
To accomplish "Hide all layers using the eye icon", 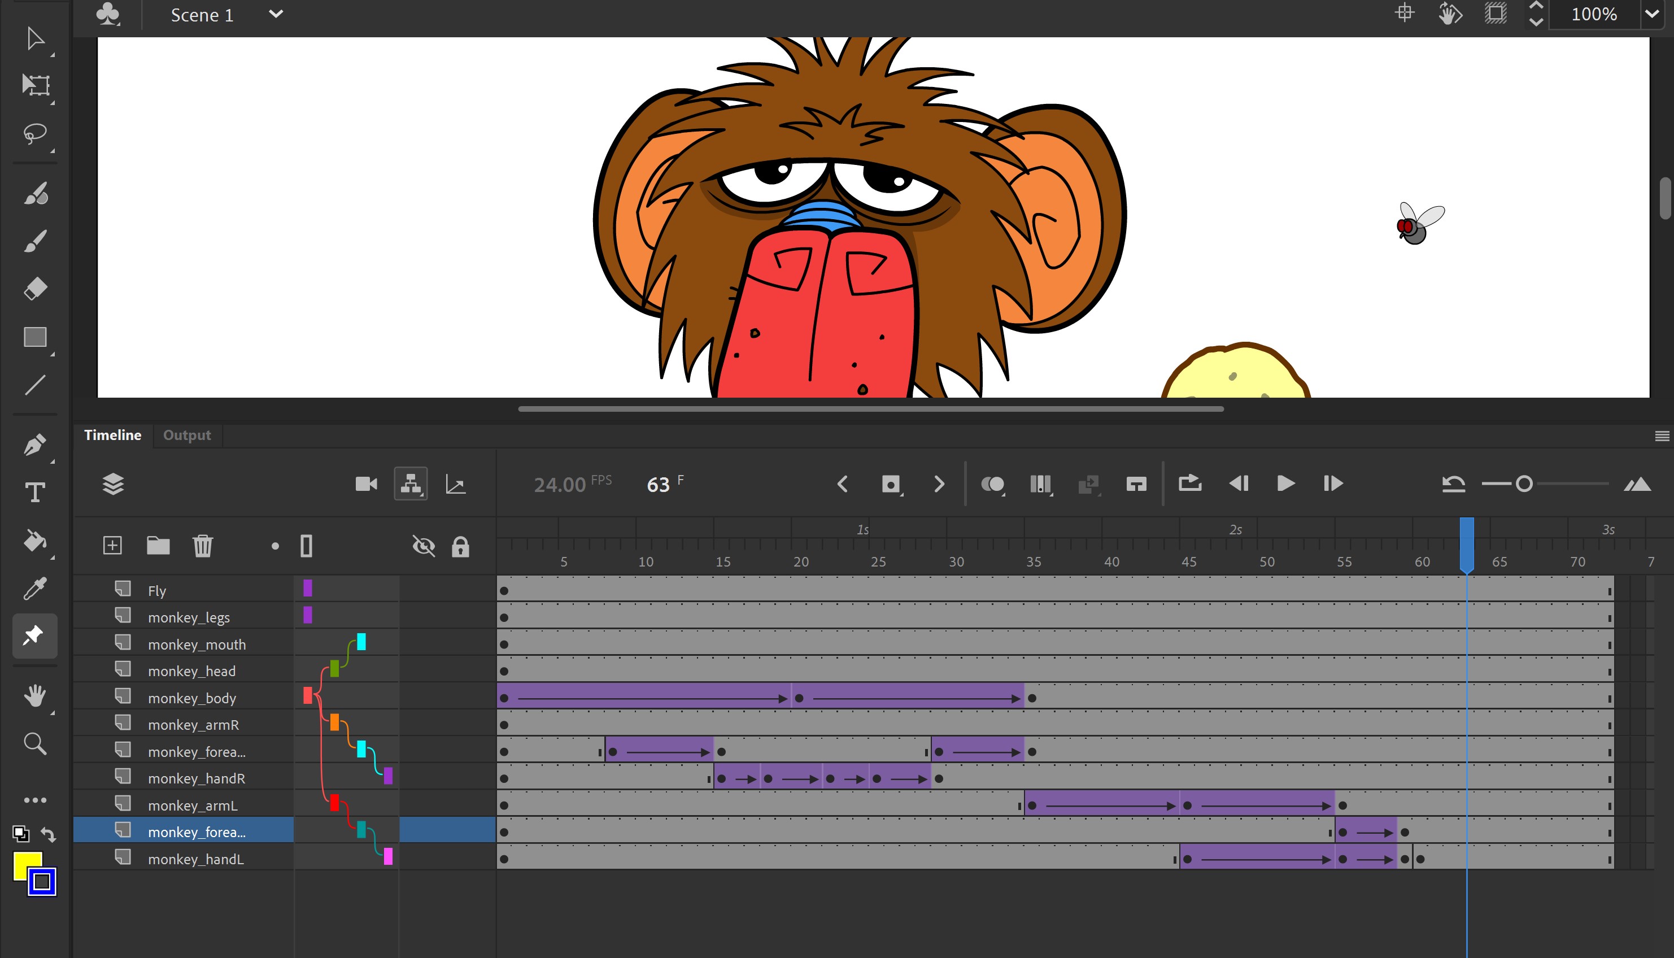I will (424, 546).
